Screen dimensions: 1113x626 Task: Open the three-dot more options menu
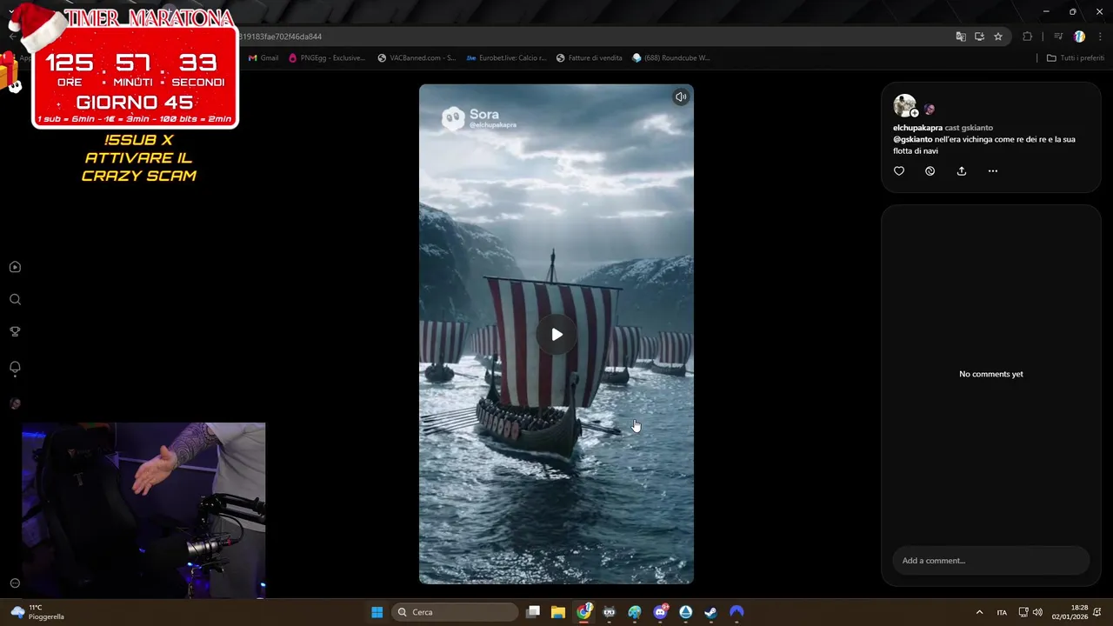[x=992, y=171]
